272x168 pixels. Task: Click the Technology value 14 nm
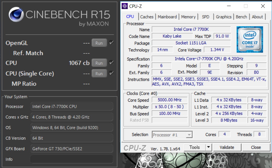[162, 49]
